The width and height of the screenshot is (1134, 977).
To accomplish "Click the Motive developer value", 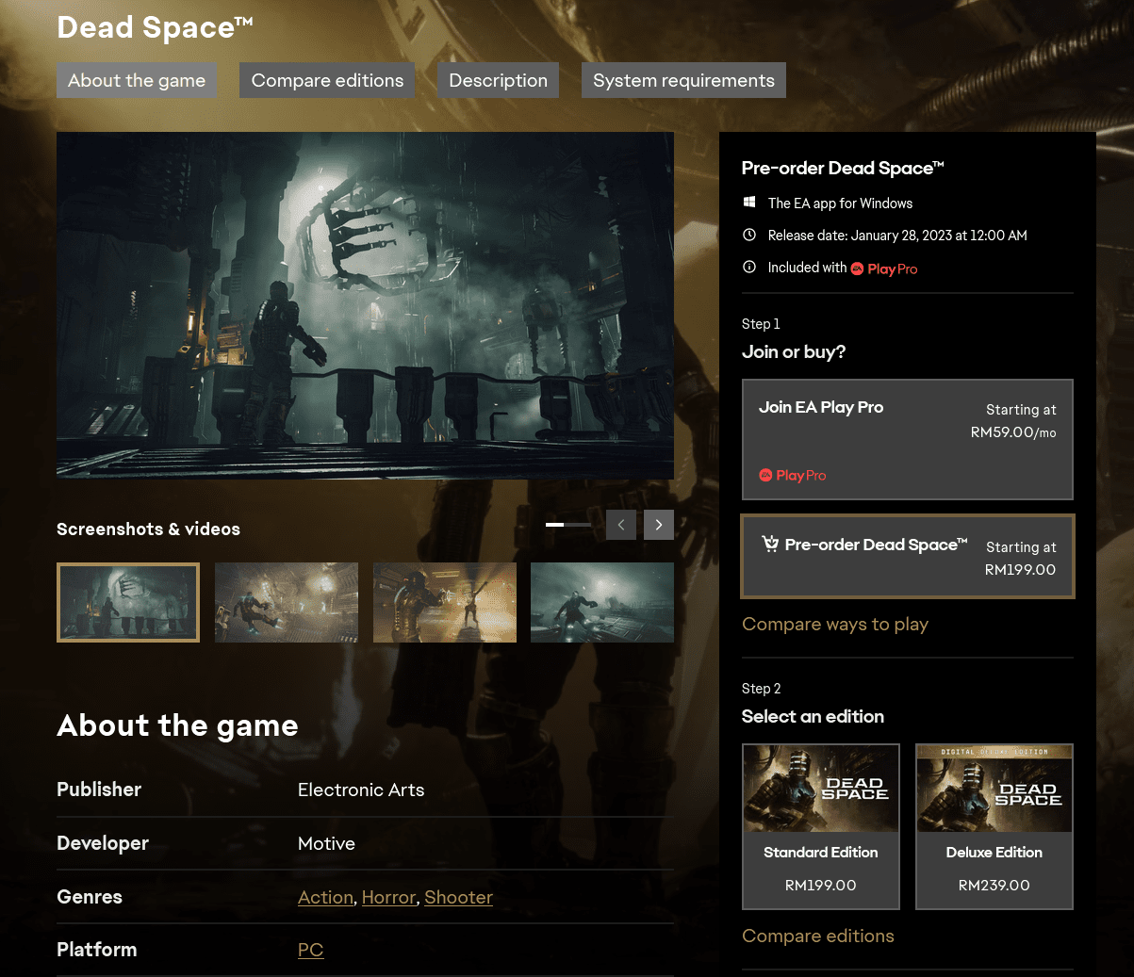I will (326, 843).
